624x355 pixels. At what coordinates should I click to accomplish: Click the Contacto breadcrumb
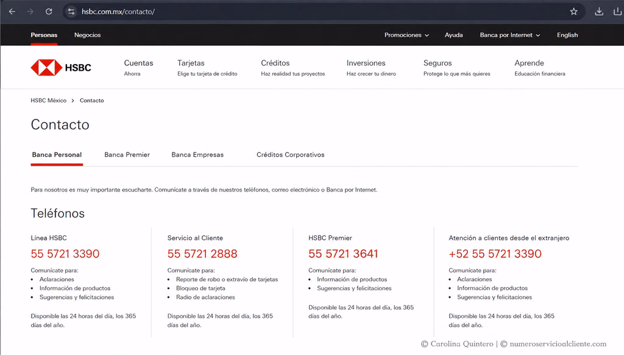(91, 101)
